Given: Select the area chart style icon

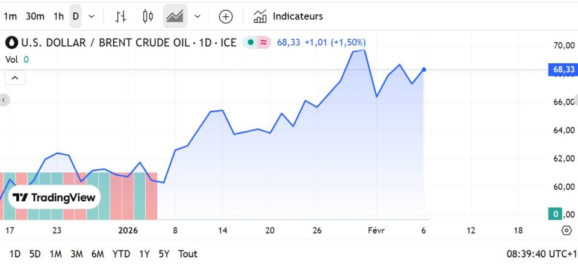Looking at the screenshot, I should [175, 16].
